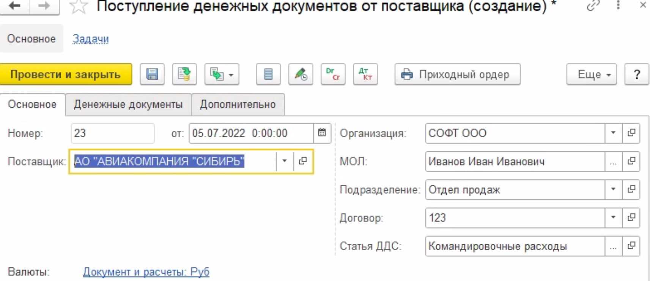The height and width of the screenshot is (281, 650).
Task: Open the Поставщик record card
Action: [x=303, y=161]
